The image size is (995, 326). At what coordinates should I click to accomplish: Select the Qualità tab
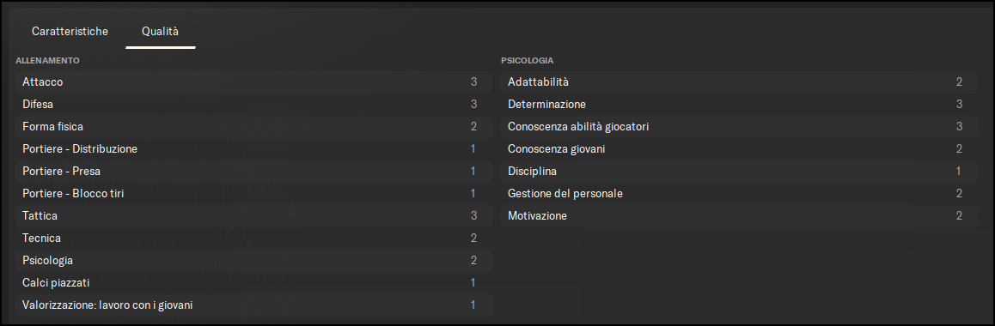pyautogui.click(x=161, y=31)
